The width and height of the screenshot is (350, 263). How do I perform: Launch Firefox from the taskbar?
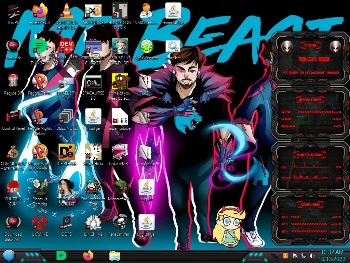tap(88, 255)
